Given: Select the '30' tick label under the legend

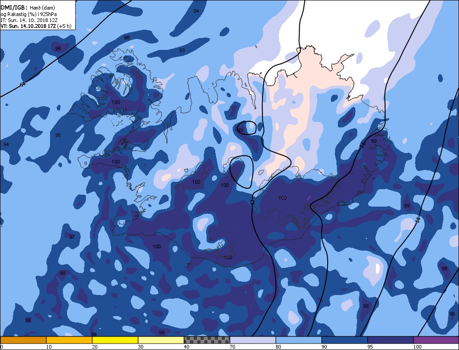Looking at the screenshot, I should [x=140, y=347].
